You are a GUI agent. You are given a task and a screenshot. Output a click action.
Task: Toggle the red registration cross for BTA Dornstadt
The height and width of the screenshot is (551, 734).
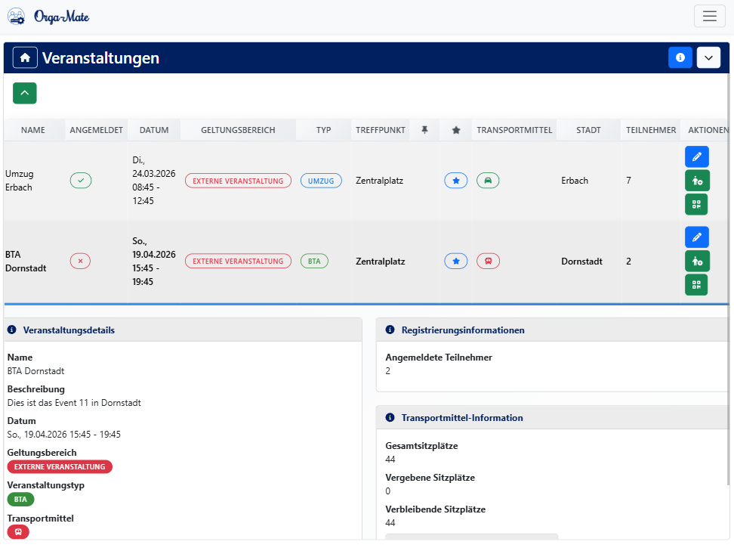tap(80, 260)
